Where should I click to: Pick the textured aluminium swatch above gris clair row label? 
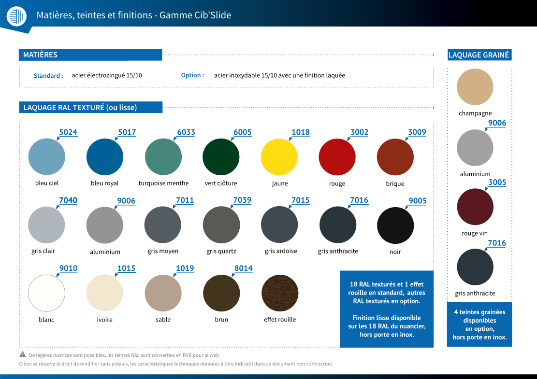(105, 225)
